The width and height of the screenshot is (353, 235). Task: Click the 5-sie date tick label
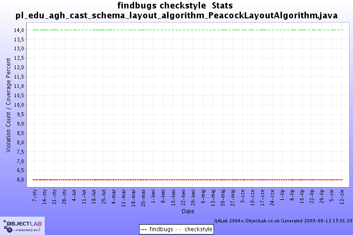coord(332,195)
